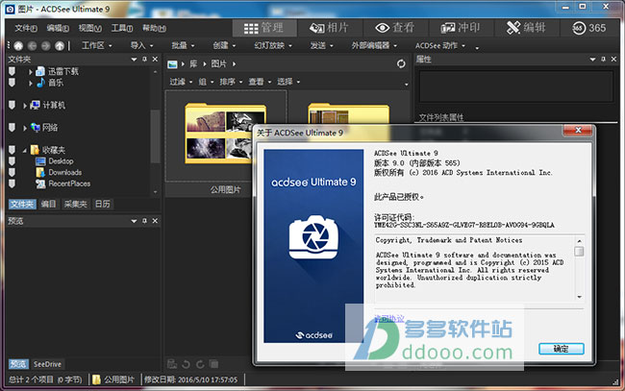Open the 批量 dropdown
This screenshot has height=391, width=625.
183,46
